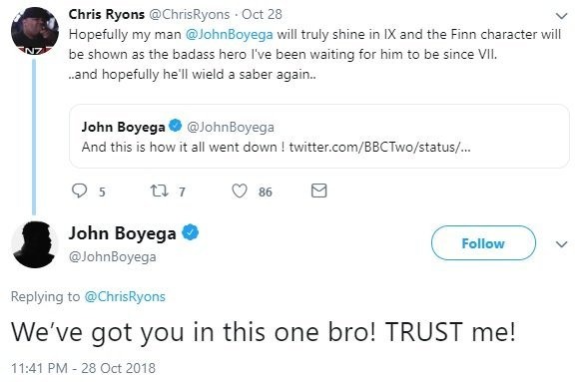Click the Oct 28 tweet date
This screenshot has height=382, width=577.
point(262,14)
